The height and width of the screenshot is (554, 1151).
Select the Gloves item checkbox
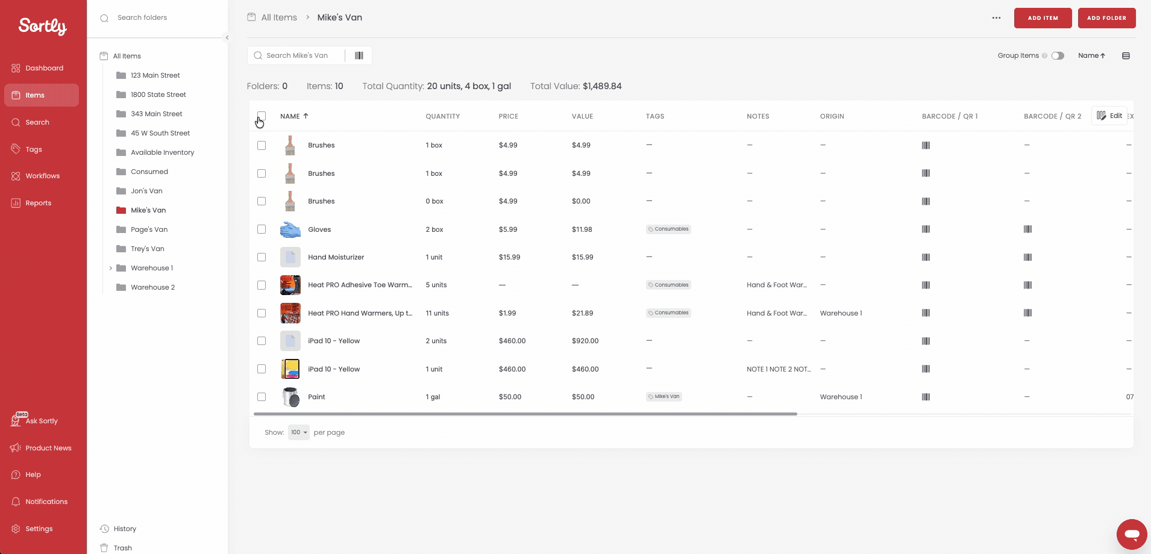pos(262,229)
